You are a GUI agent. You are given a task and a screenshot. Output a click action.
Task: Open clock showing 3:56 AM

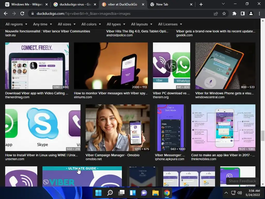click(253, 193)
